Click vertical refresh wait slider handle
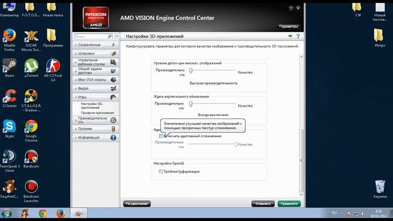This screenshot has height=221, width=393. [191, 104]
